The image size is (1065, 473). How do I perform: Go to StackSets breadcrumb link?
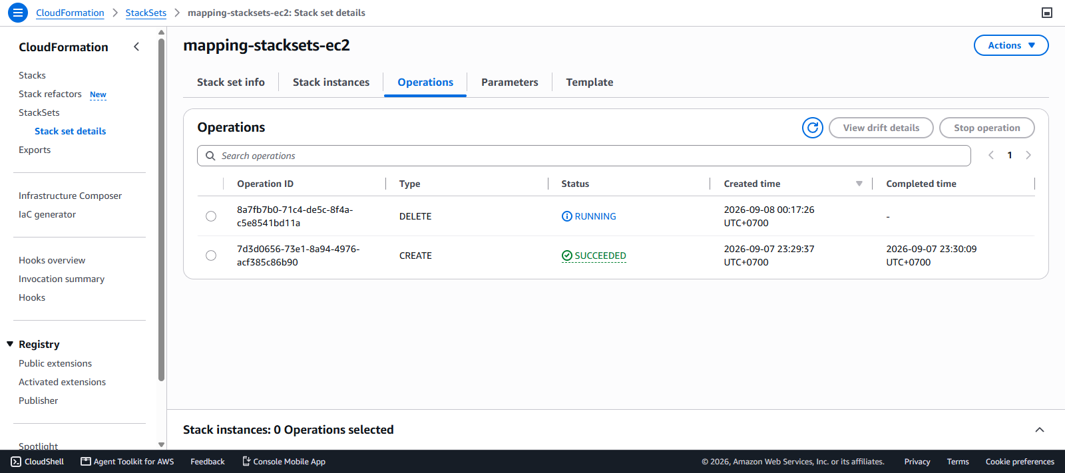146,13
